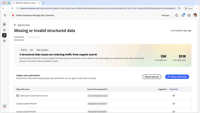Open a new browser tab with plus
This screenshot has width=200, height=113.
(43, 3)
